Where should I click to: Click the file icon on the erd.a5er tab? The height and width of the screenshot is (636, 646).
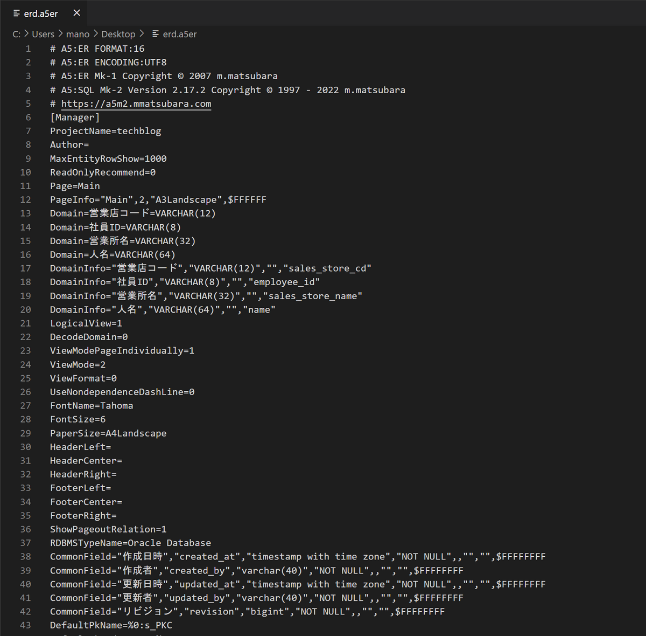(x=17, y=13)
